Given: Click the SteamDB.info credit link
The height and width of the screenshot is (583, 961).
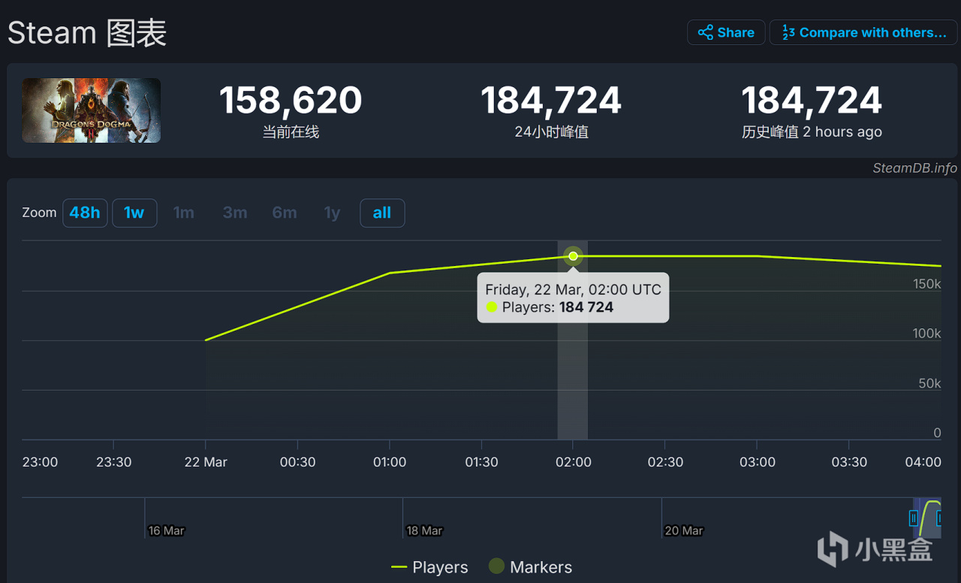Looking at the screenshot, I should coord(914,168).
